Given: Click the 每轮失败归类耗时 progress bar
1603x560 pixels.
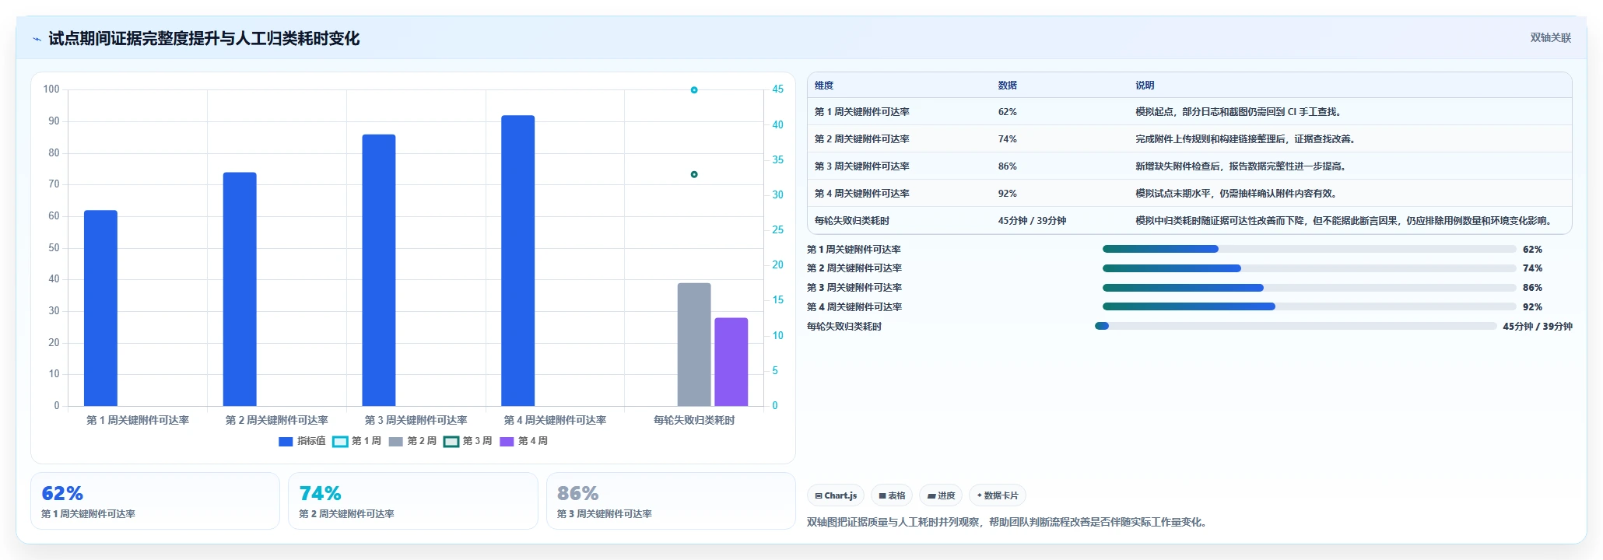Looking at the screenshot, I should (x=1296, y=326).
